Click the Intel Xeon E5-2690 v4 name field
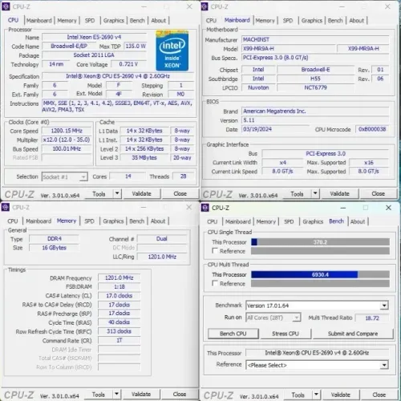Image resolution: width=401 pixels, height=401 pixels. 94,37
